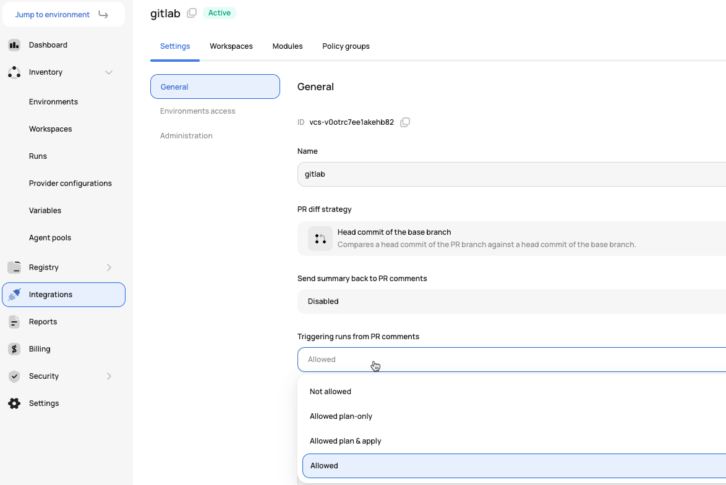
Task: Collapse the Inventory section chevron
Action: (109, 72)
